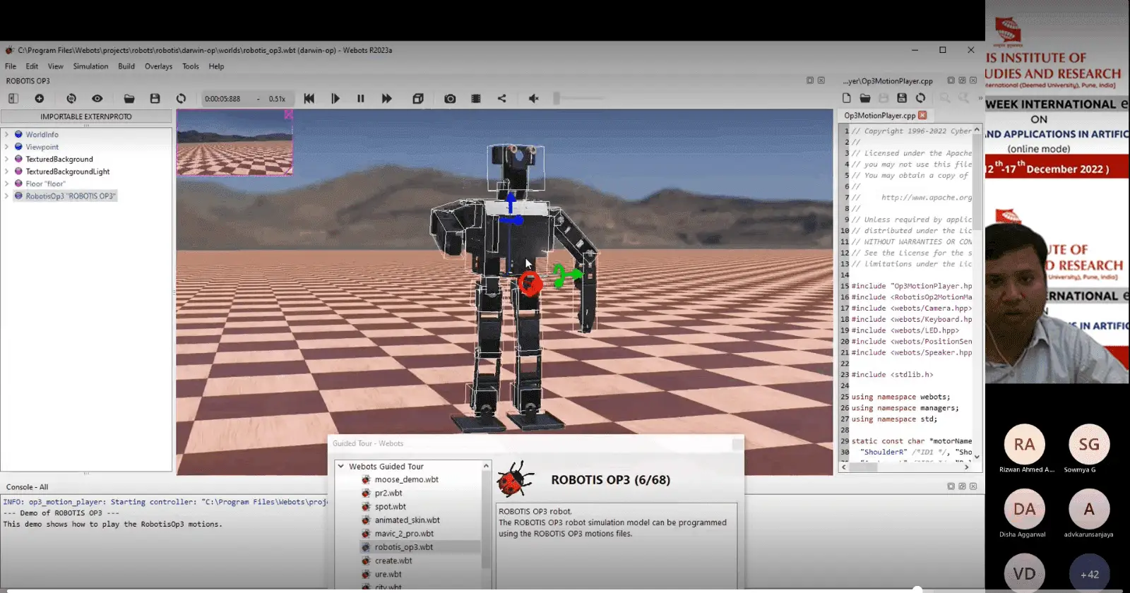Close the camera overlay with its magenta icon
The height and width of the screenshot is (593, 1130).
[x=288, y=114]
